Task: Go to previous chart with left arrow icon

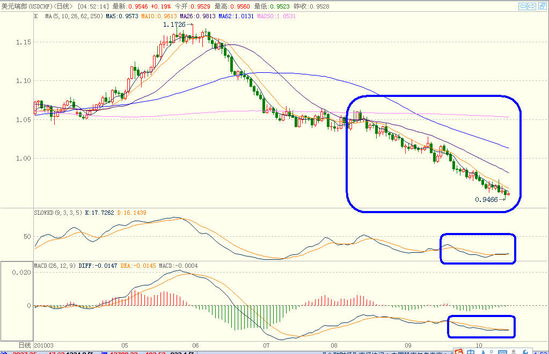Action: click(x=523, y=6)
